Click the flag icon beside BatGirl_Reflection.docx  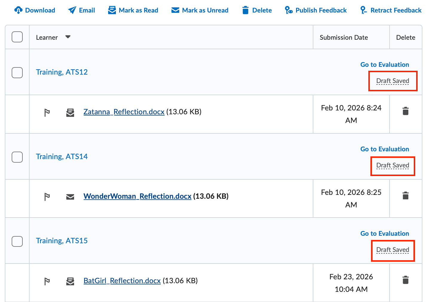tap(47, 281)
